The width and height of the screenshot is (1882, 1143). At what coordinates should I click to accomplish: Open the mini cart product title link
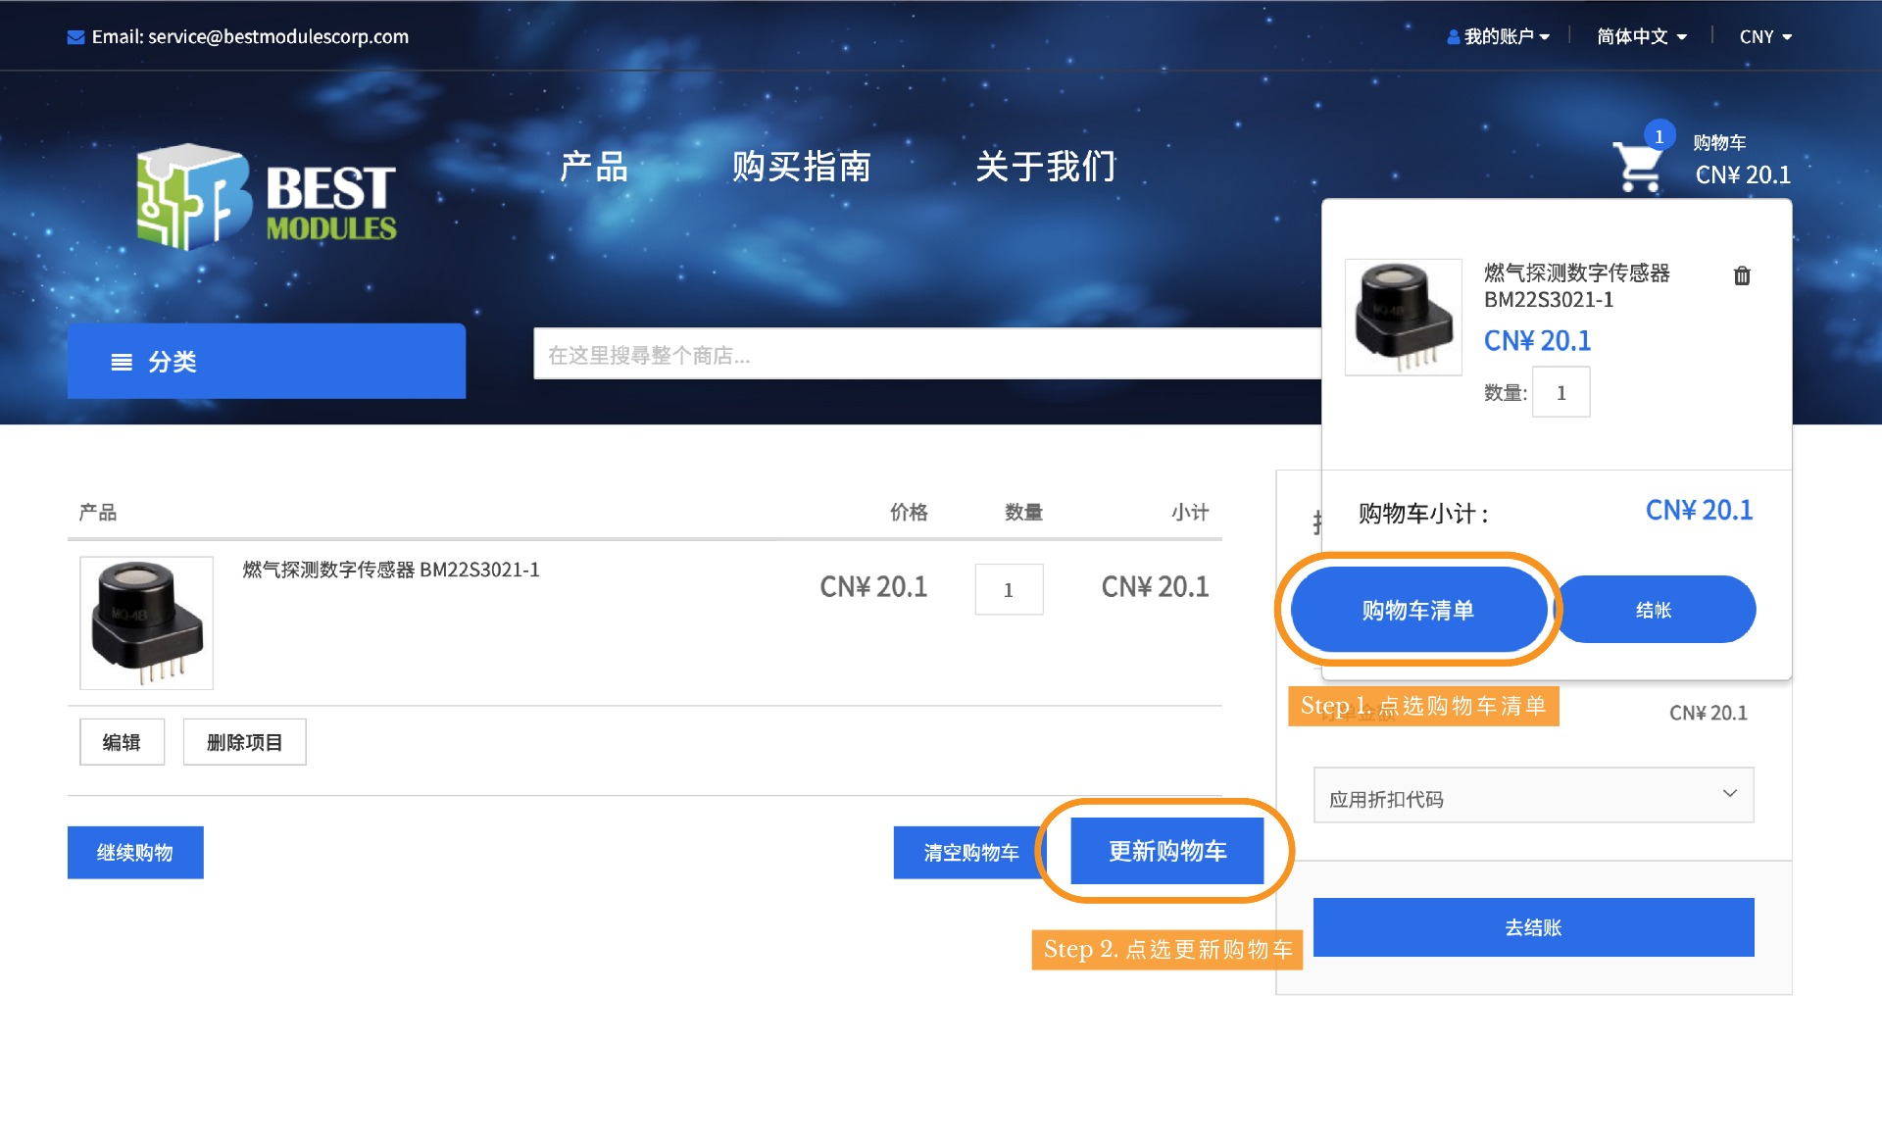point(1576,285)
